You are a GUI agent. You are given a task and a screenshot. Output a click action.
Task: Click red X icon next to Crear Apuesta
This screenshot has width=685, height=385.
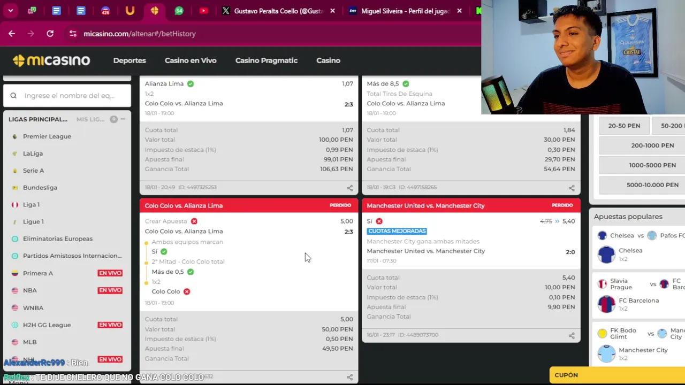point(194,221)
